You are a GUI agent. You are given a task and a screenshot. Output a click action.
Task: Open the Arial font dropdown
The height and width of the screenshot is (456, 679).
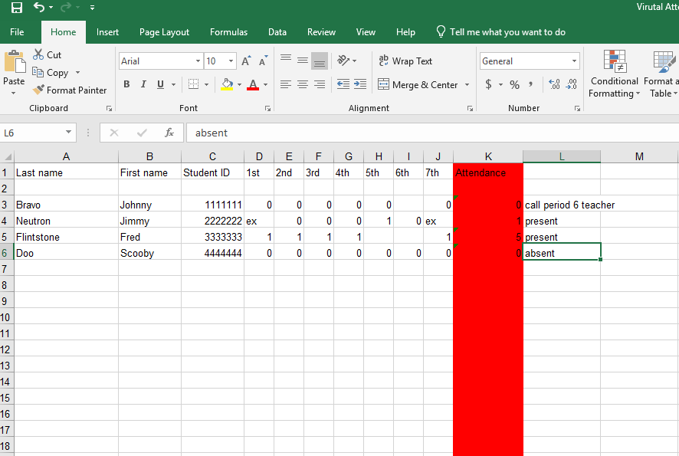click(197, 61)
